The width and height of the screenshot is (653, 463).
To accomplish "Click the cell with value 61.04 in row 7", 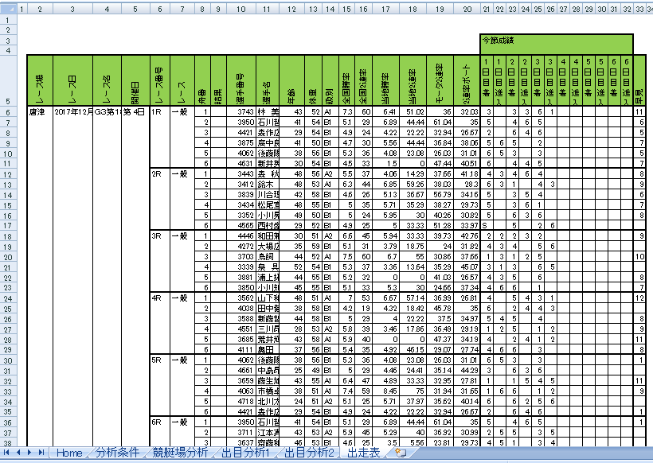I will (x=440, y=123).
